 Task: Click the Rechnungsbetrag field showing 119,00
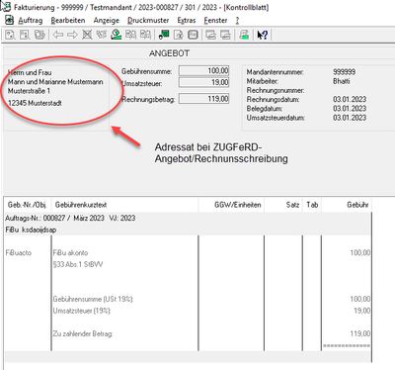[203, 99]
